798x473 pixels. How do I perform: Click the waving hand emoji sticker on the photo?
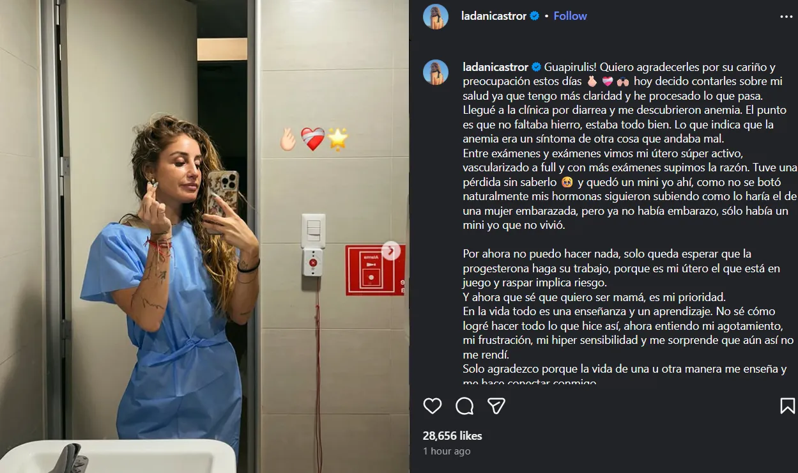pos(288,139)
